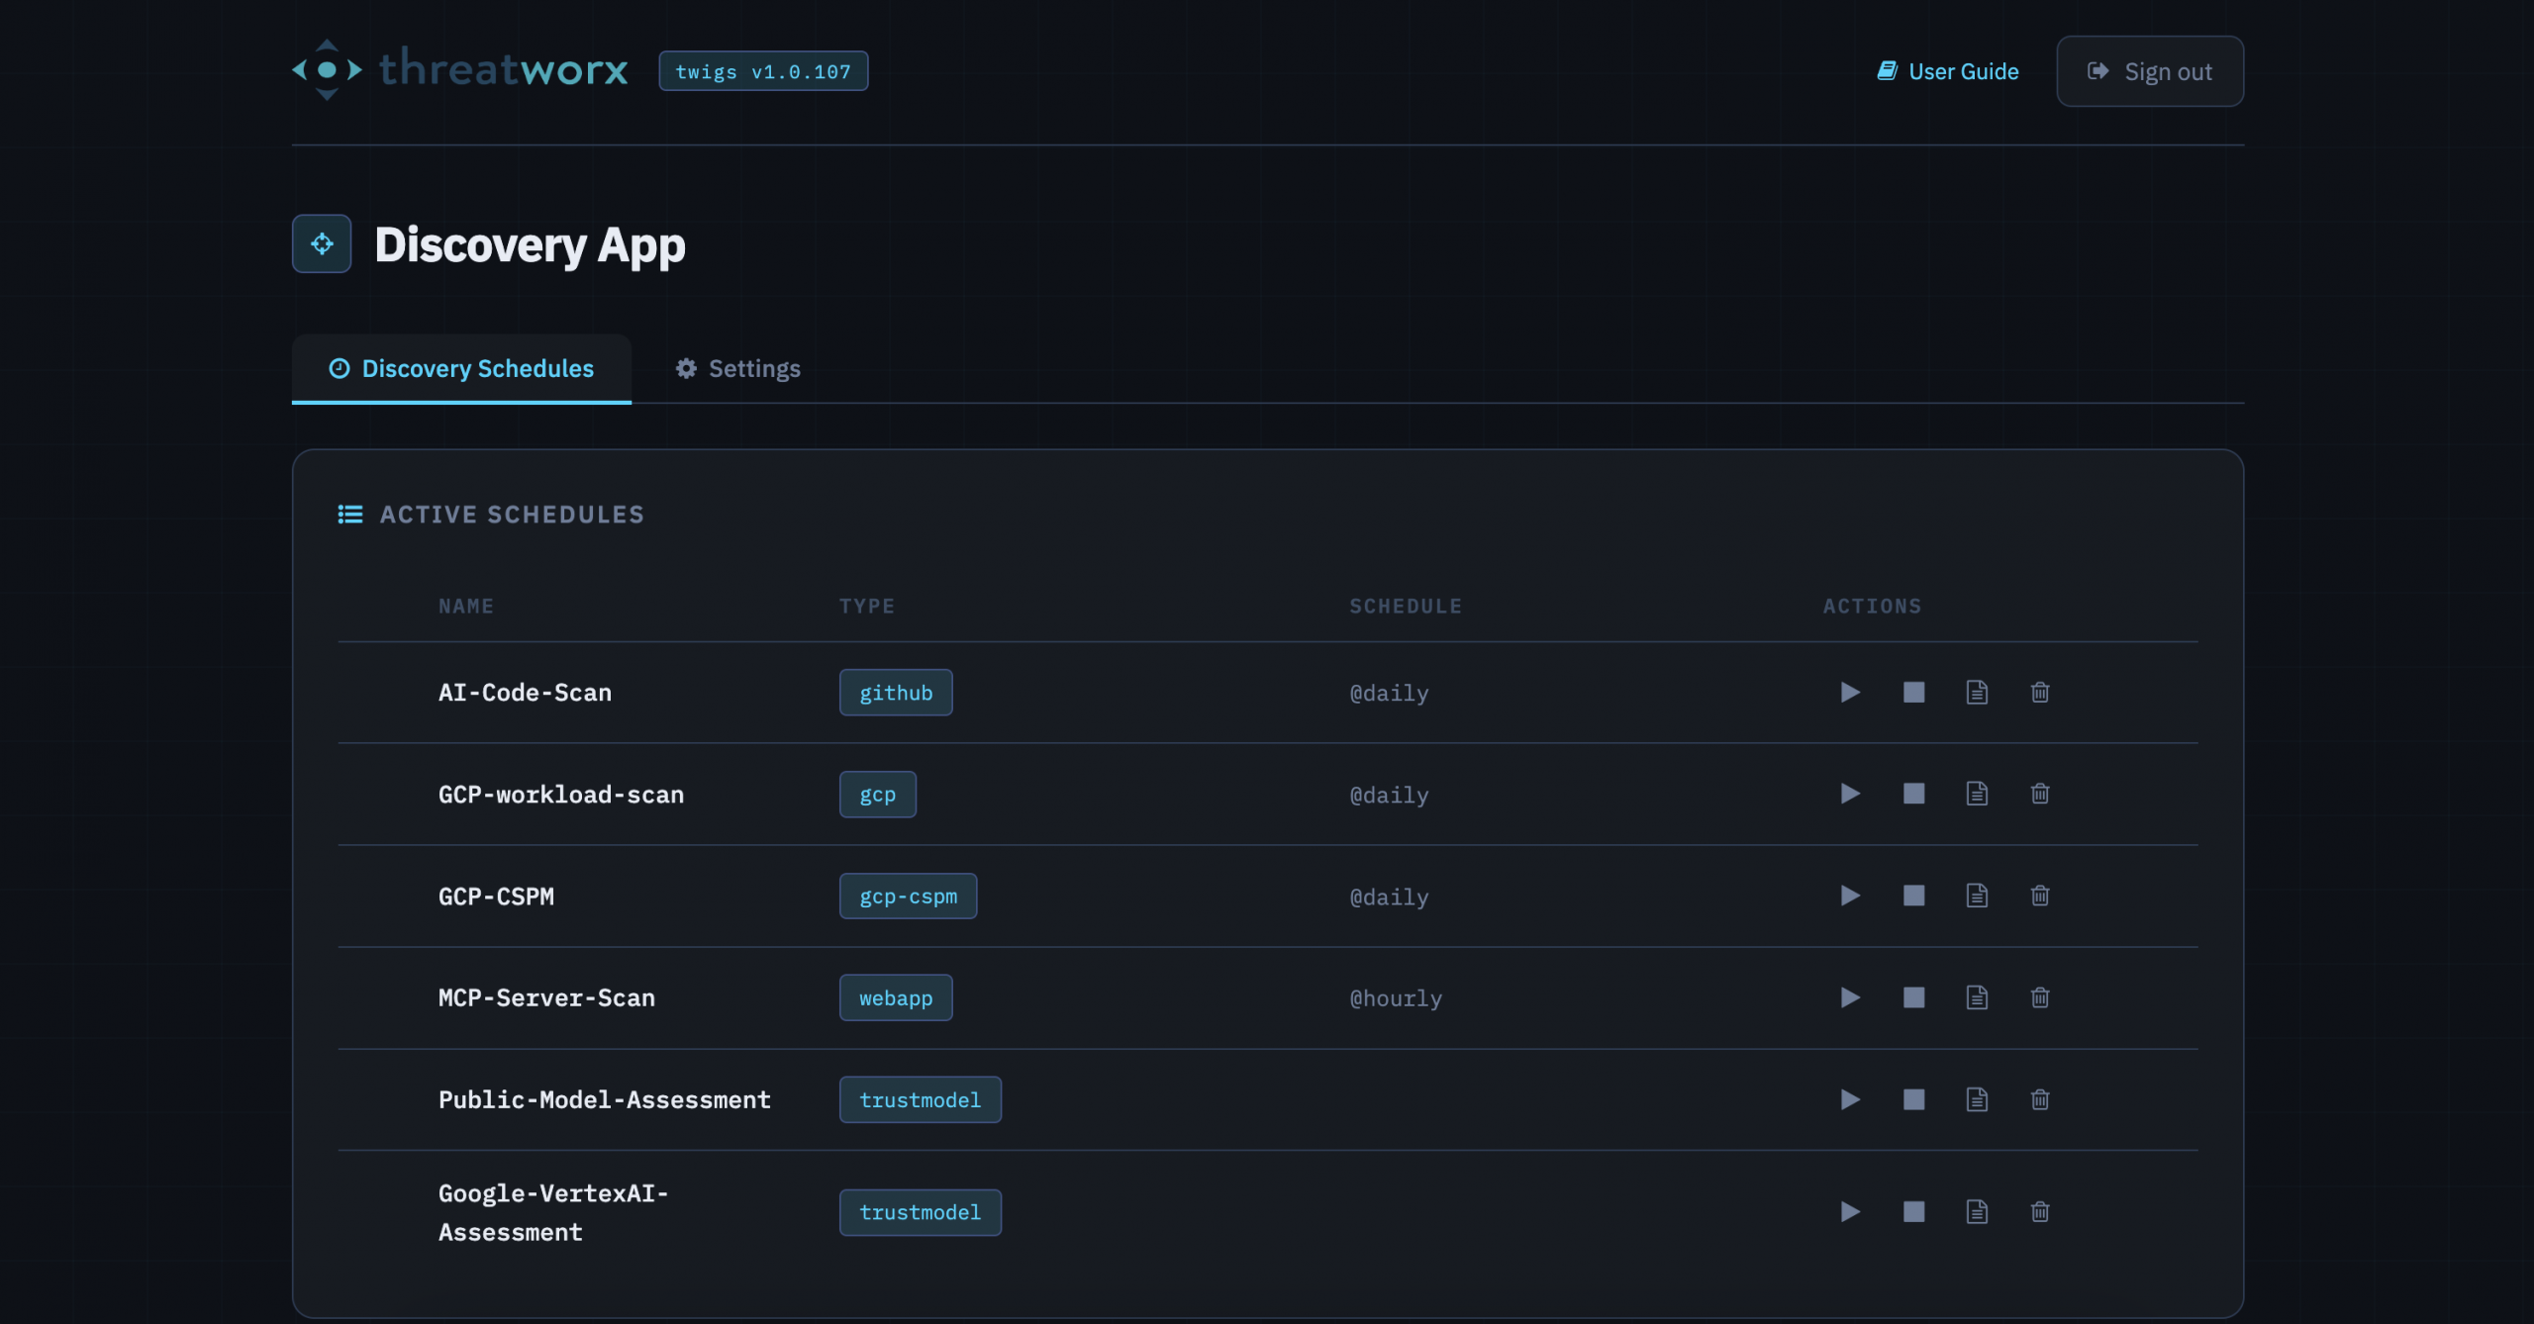
Task: Click the twigs v1.0.107 version badge
Action: tap(763, 71)
